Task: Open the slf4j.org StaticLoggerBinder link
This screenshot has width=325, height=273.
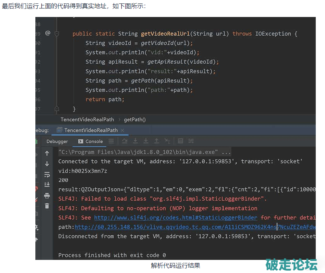Action: [176, 218]
